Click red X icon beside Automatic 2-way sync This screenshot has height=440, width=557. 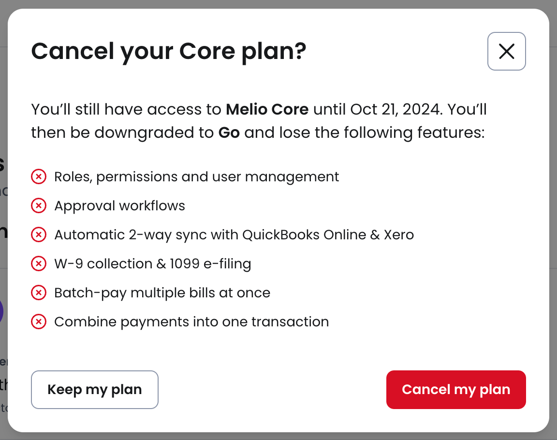point(39,235)
